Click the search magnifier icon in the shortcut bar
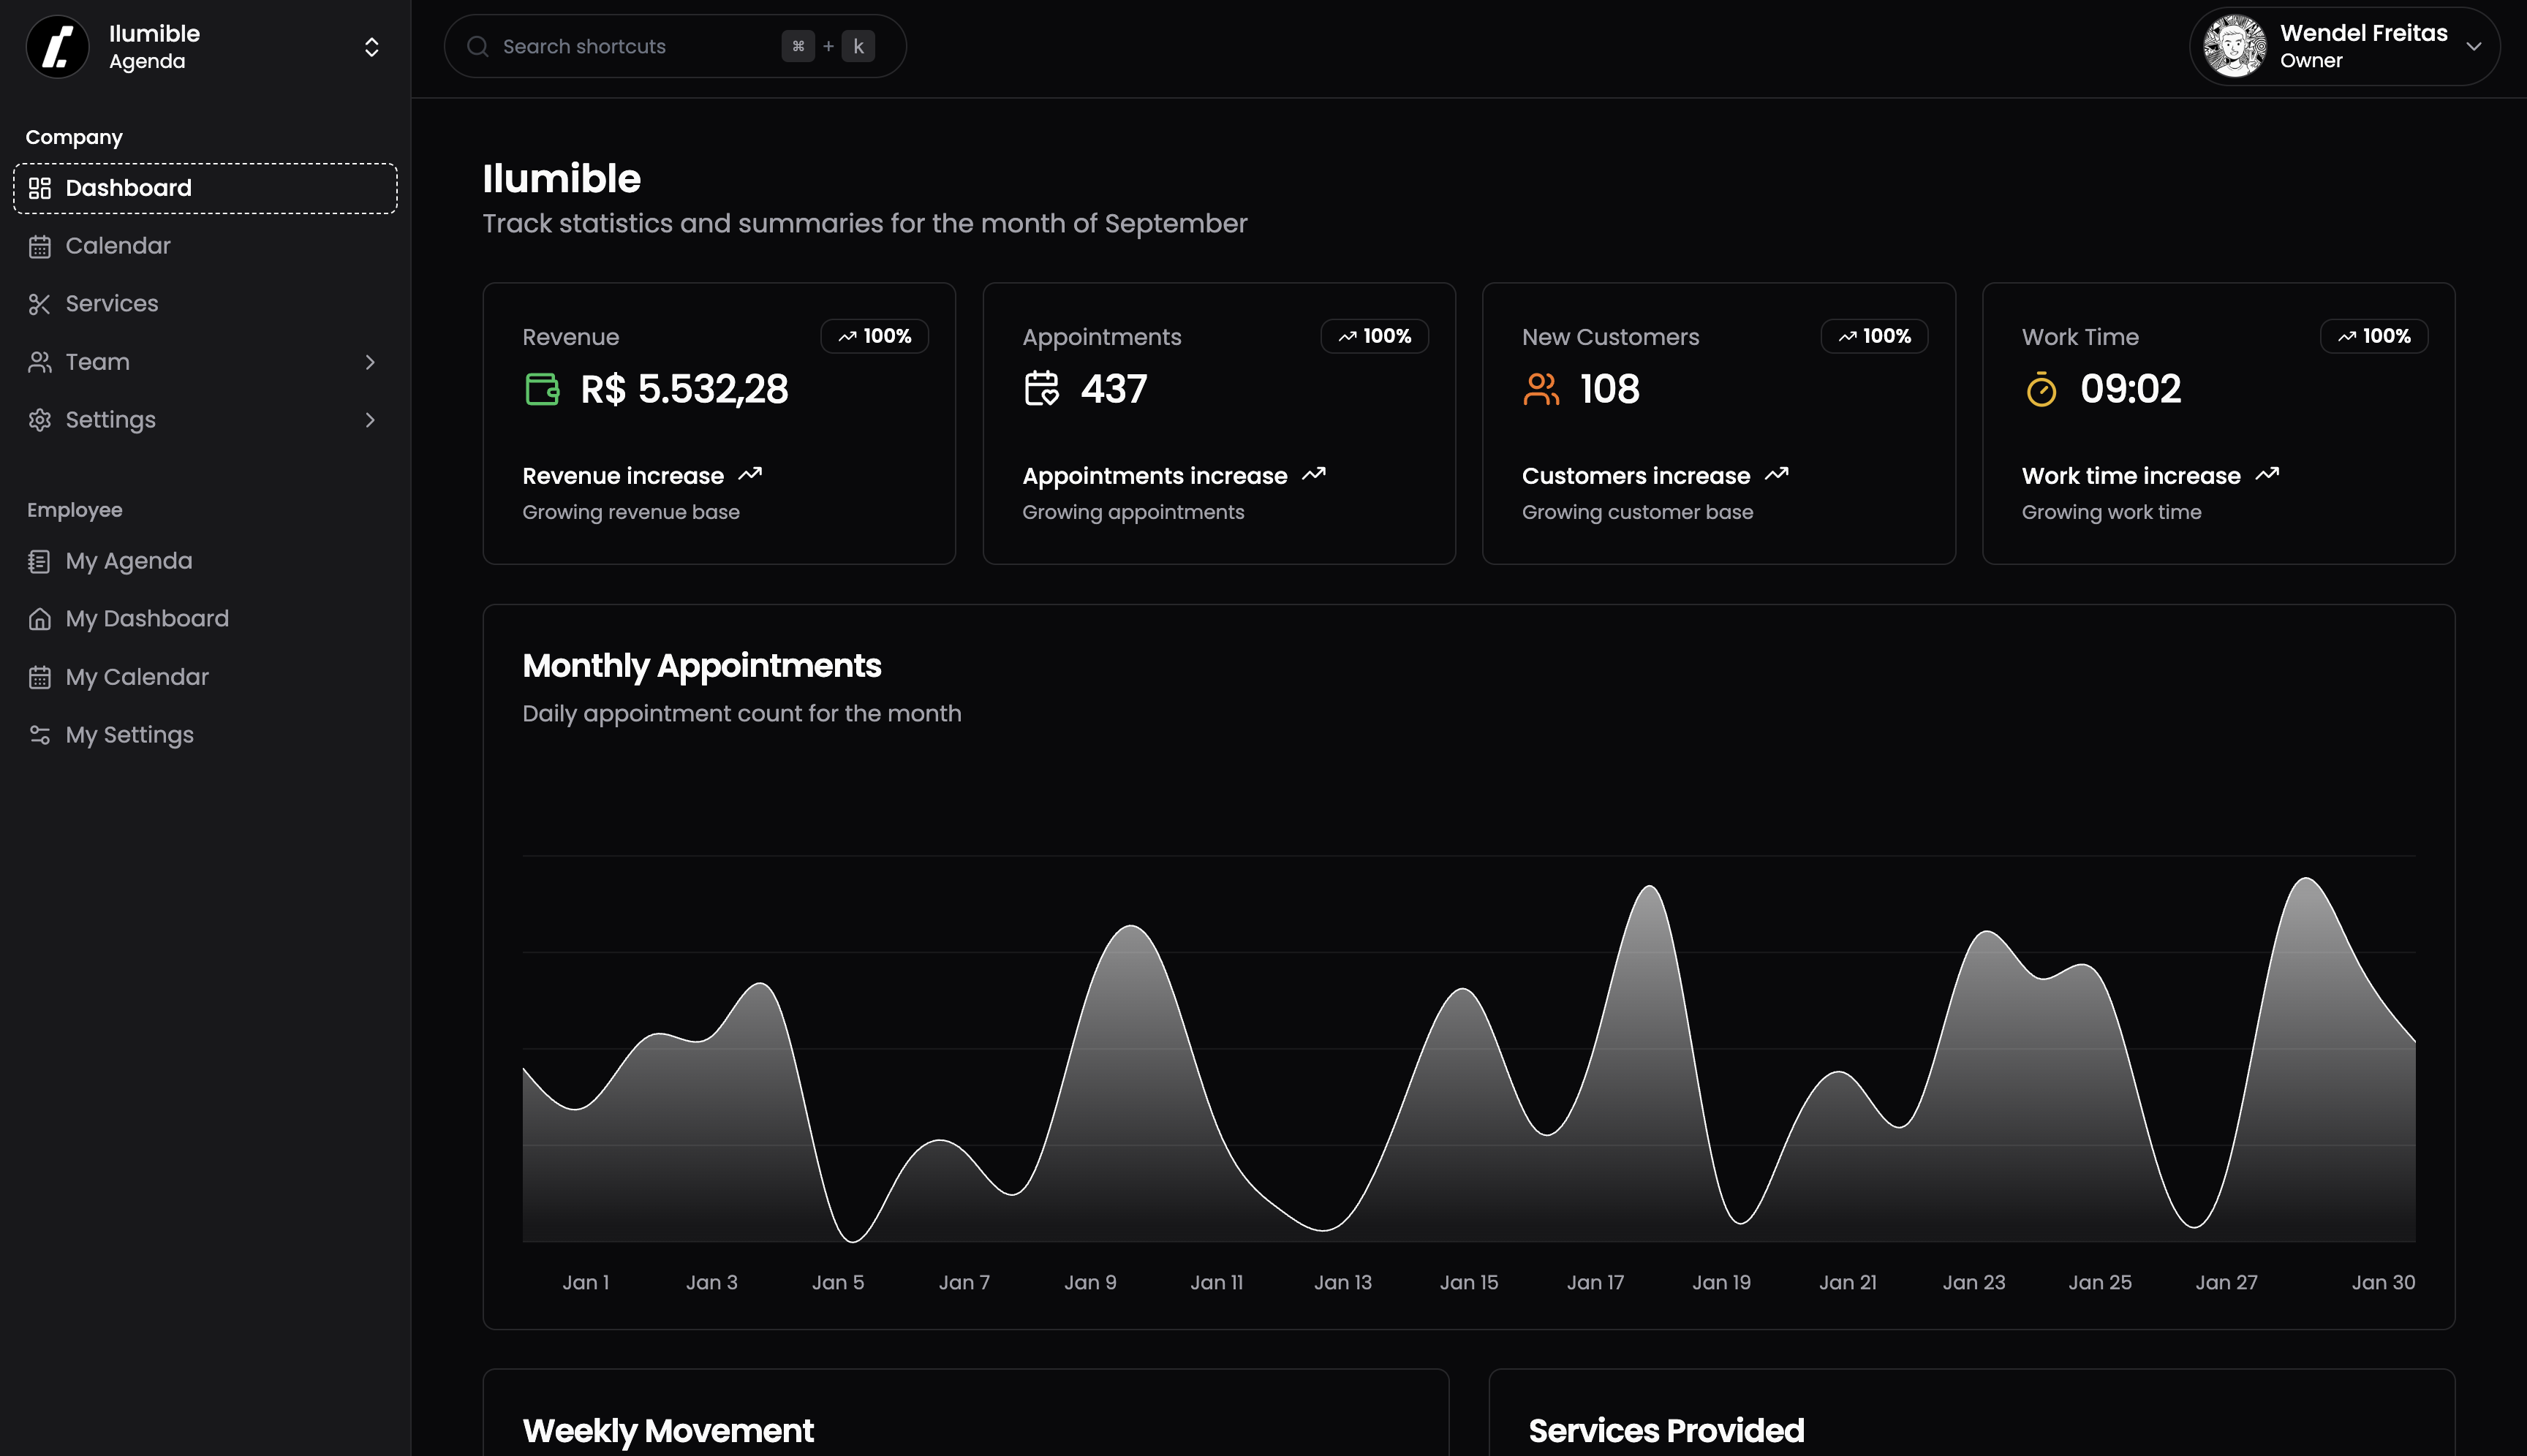Image resolution: width=2527 pixels, height=1456 pixels. coord(479,46)
